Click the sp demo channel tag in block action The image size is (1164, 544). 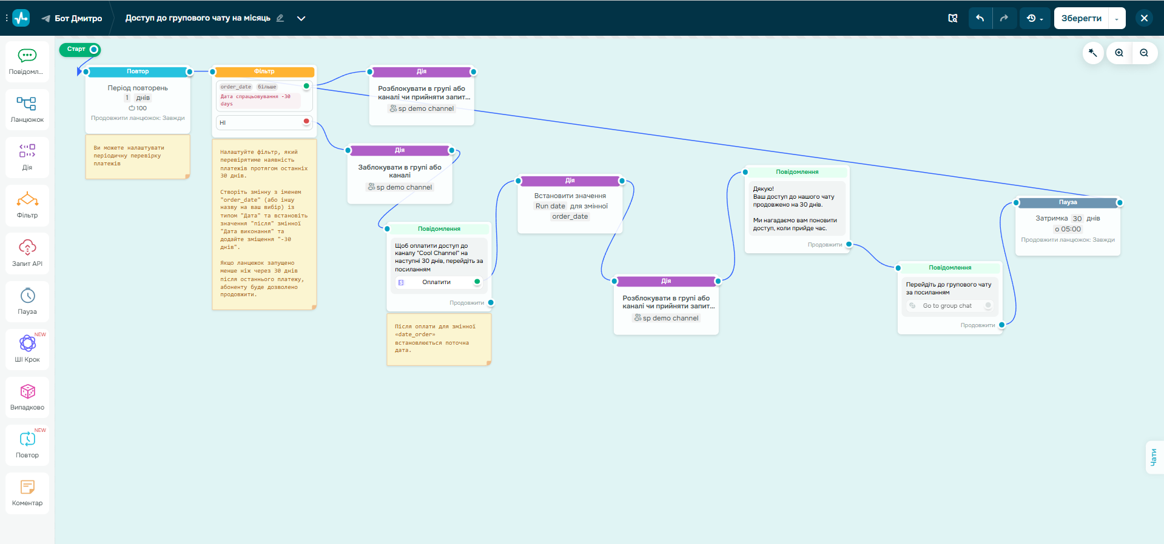[400, 187]
